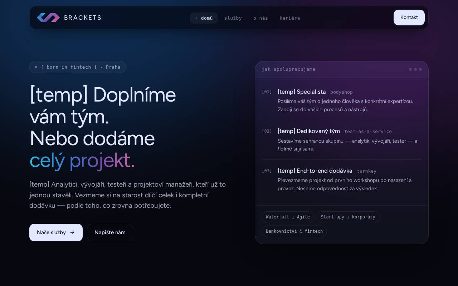Screen dimensions: 458x286
Task: Select the Specialista item title
Action: 302,92
